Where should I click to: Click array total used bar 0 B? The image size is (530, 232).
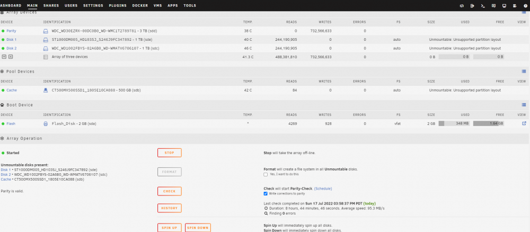[x=454, y=57]
